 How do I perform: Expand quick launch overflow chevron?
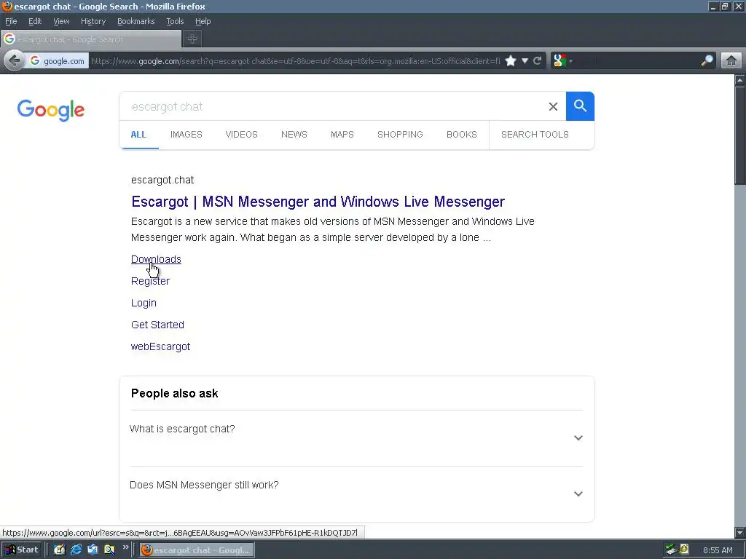coord(125,547)
